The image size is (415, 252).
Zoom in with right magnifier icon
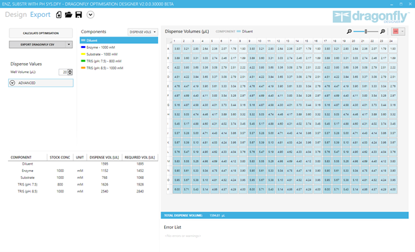pos(382,31)
